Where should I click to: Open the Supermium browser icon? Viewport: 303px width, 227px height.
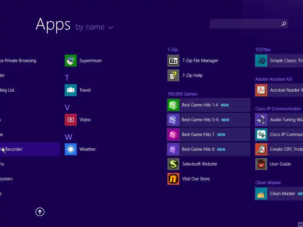[70, 61]
